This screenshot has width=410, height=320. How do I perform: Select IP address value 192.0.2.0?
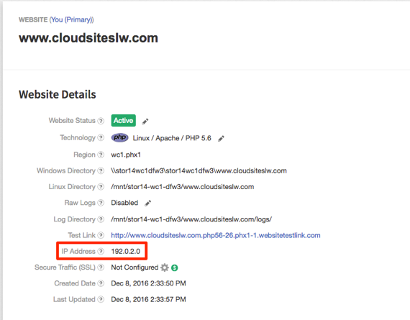coord(125,251)
